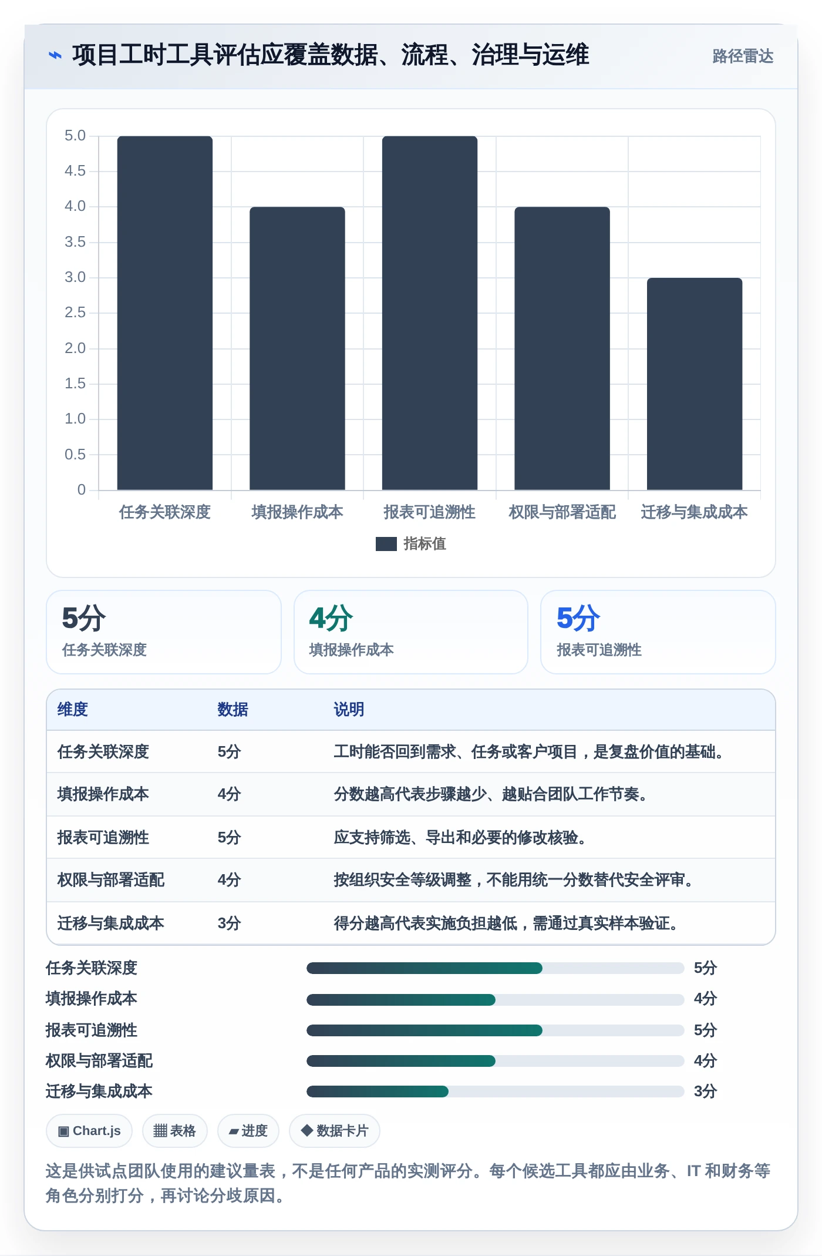Select the 数据卡片 tag chip
Viewport: 822px width, 1256px height.
coord(335,1131)
